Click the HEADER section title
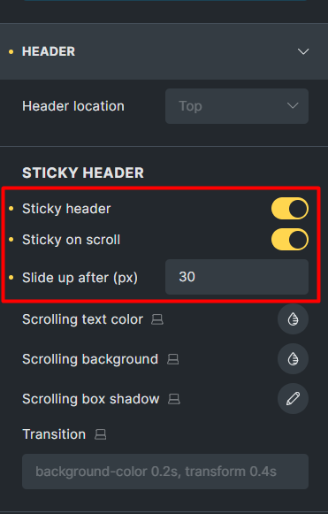Image resolution: width=328 pixels, height=514 pixels. click(x=49, y=51)
